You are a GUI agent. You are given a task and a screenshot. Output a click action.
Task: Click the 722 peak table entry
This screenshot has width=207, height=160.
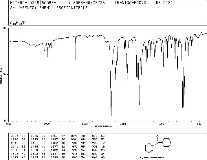coord(95,143)
